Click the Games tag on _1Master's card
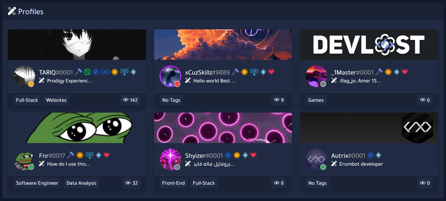This screenshot has height=201, width=446. (316, 100)
